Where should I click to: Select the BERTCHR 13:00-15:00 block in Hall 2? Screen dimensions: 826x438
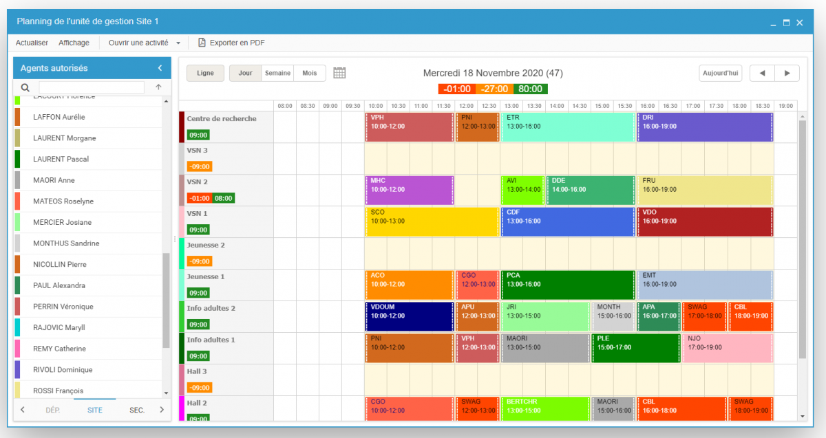point(545,408)
